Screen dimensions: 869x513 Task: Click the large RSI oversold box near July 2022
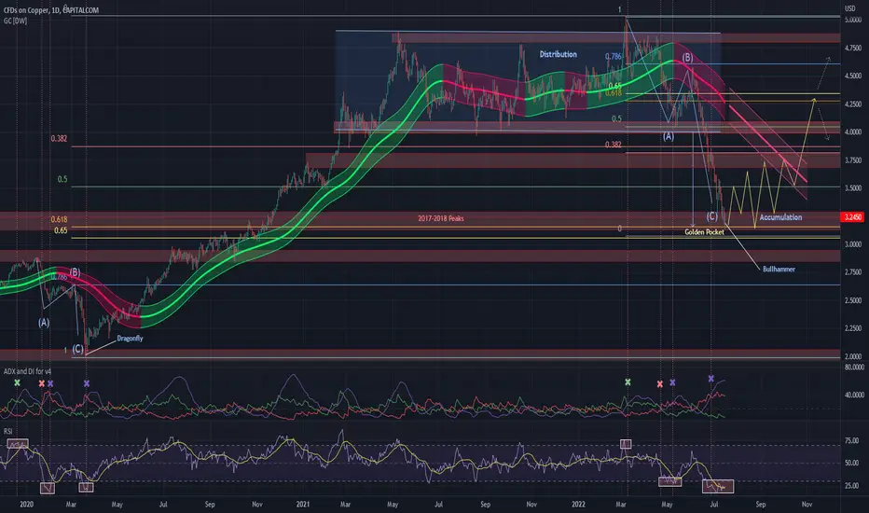point(718,486)
